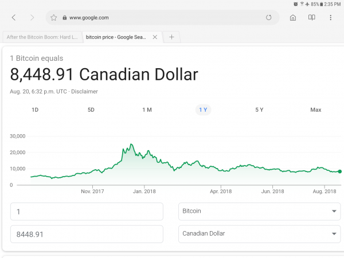The image size is (344, 258).
Task: Select the 5D chart range
Action: [91, 110]
